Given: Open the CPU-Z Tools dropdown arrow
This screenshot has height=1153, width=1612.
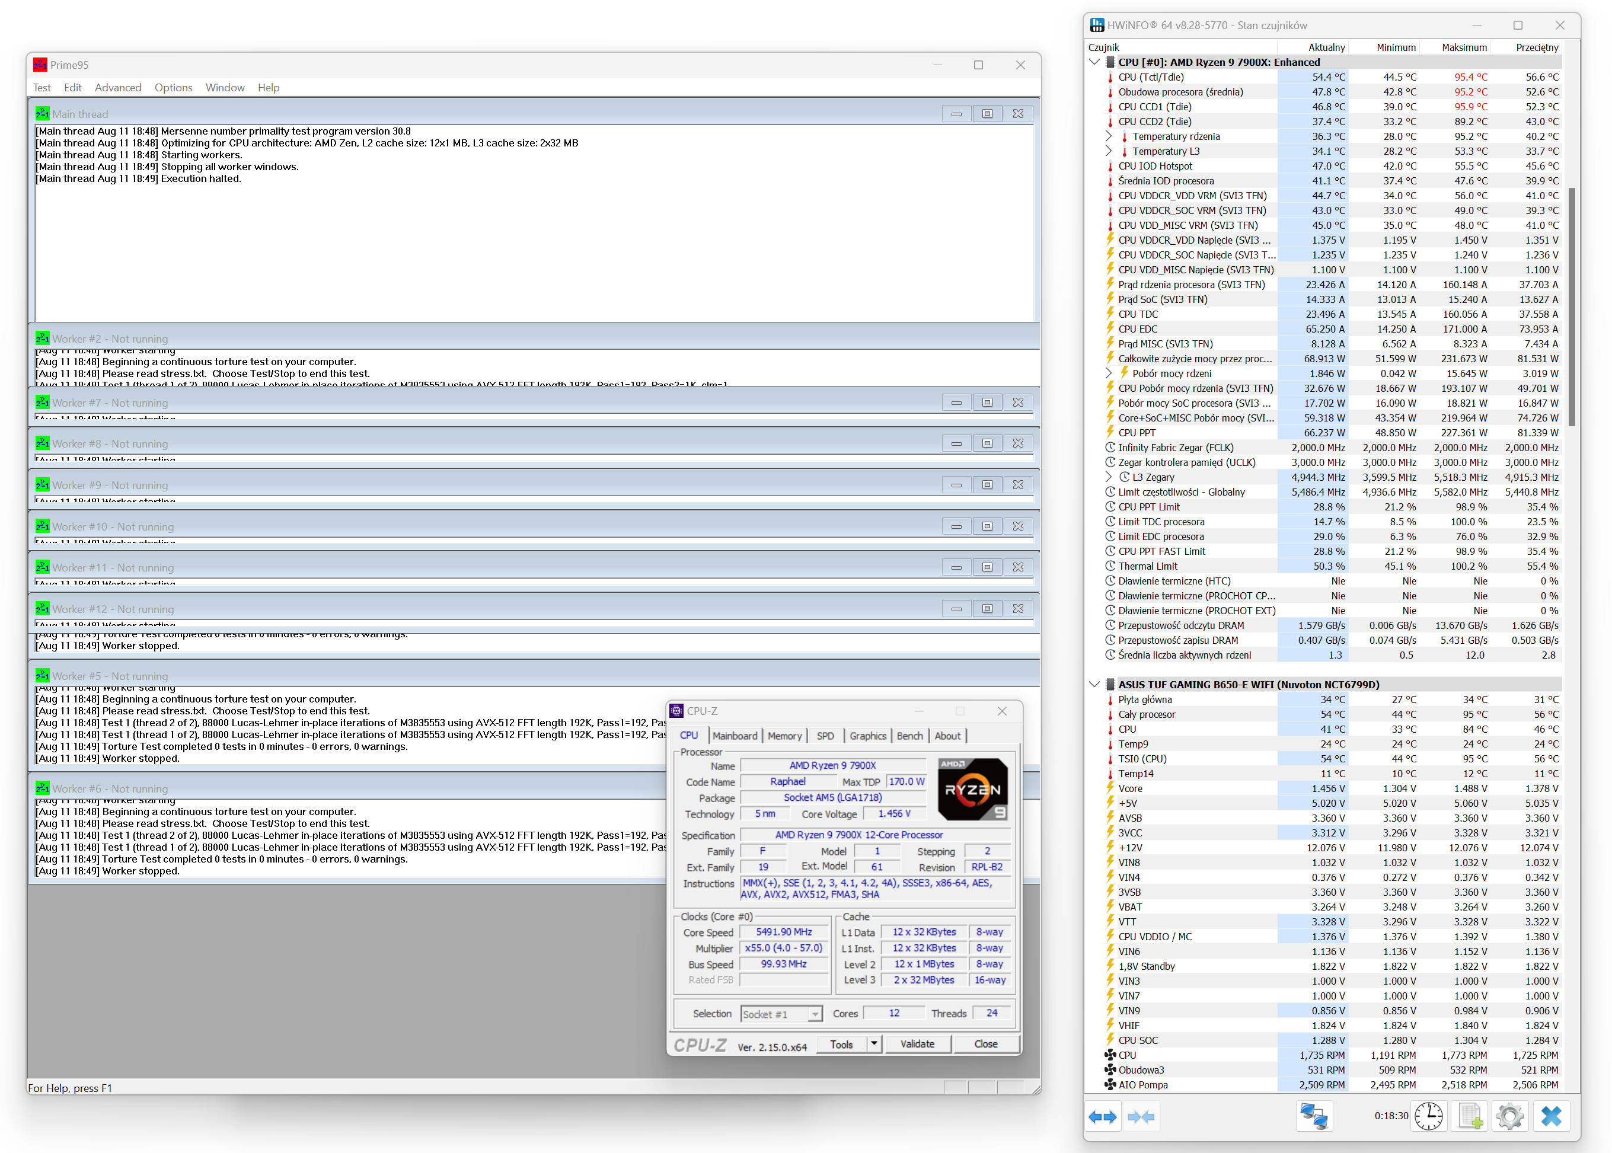Looking at the screenshot, I should click(x=874, y=1044).
